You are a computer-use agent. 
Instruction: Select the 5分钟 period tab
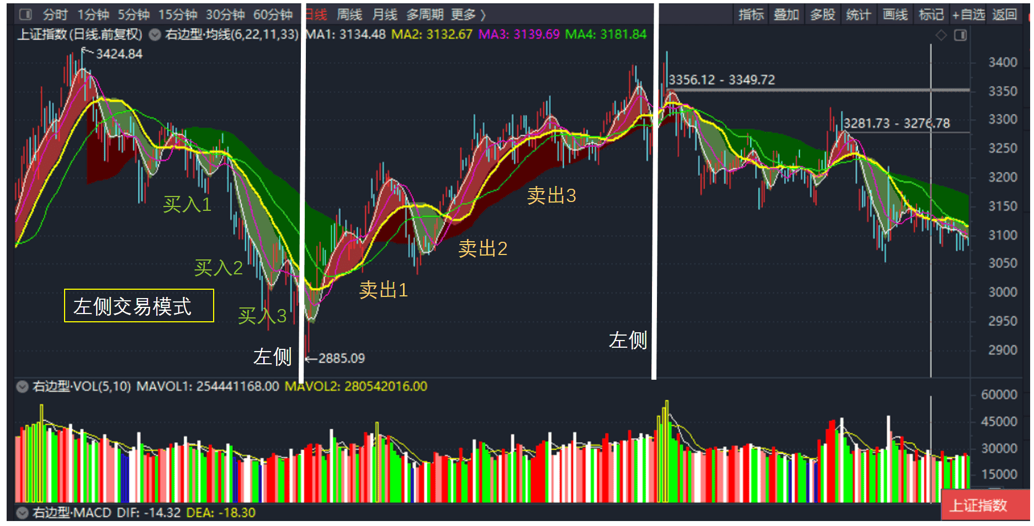click(x=134, y=14)
